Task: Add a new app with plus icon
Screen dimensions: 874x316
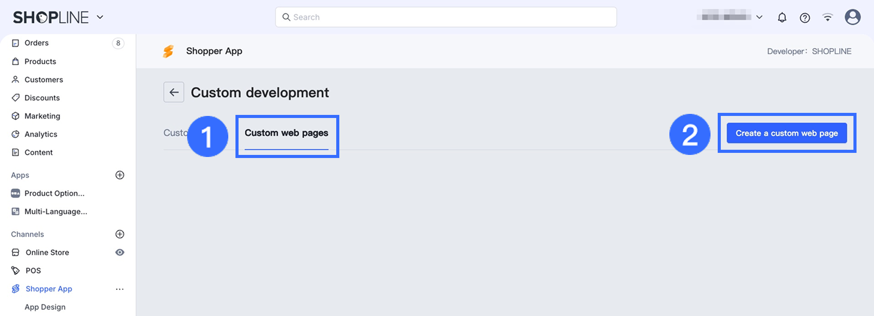Action: point(120,175)
